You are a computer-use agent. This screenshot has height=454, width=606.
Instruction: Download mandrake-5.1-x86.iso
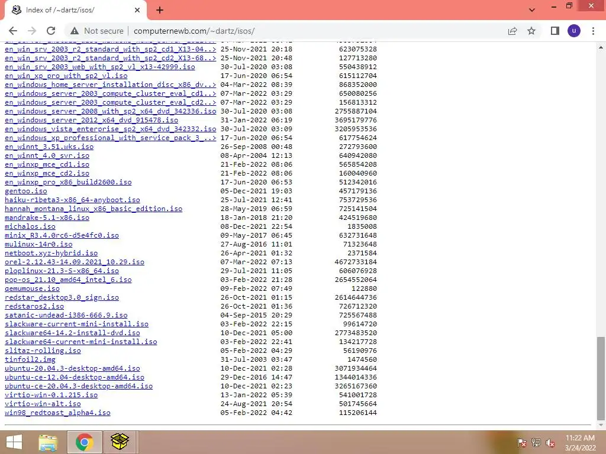point(47,218)
